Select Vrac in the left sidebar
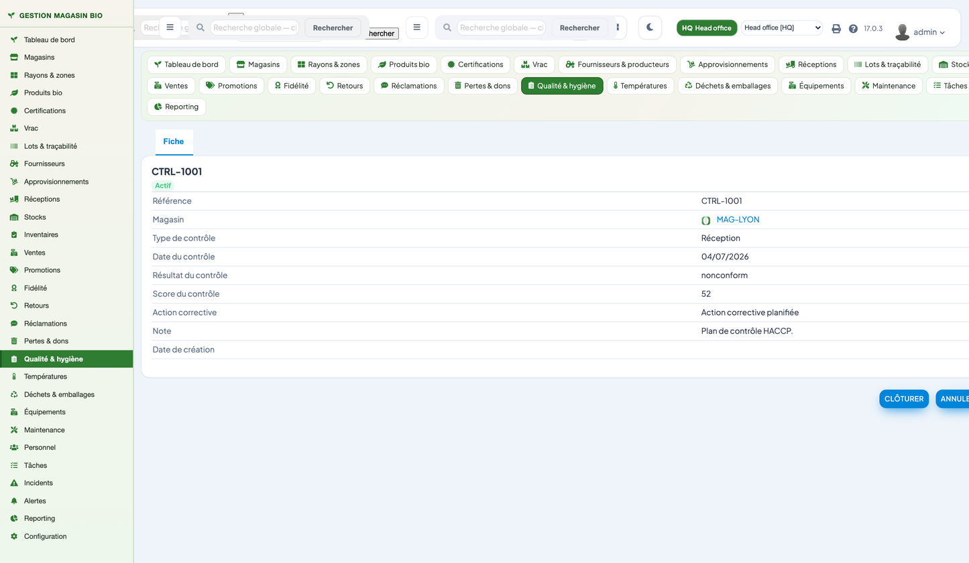Screen dimensions: 969x563 click(x=66, y=128)
